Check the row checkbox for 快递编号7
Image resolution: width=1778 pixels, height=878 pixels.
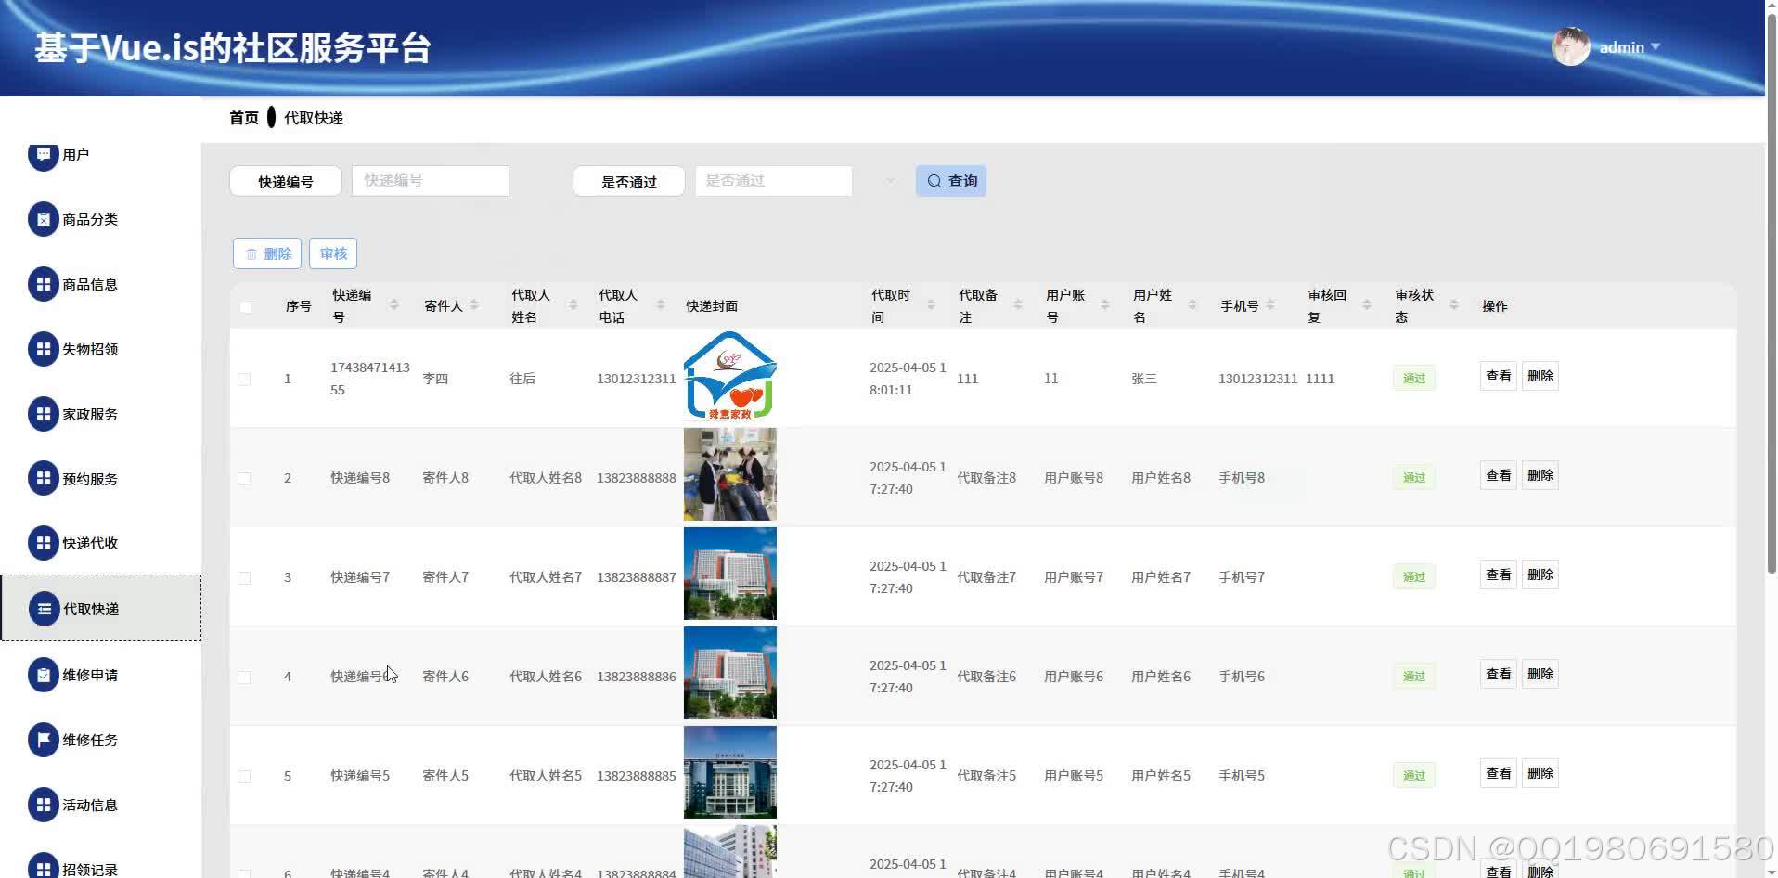(244, 577)
